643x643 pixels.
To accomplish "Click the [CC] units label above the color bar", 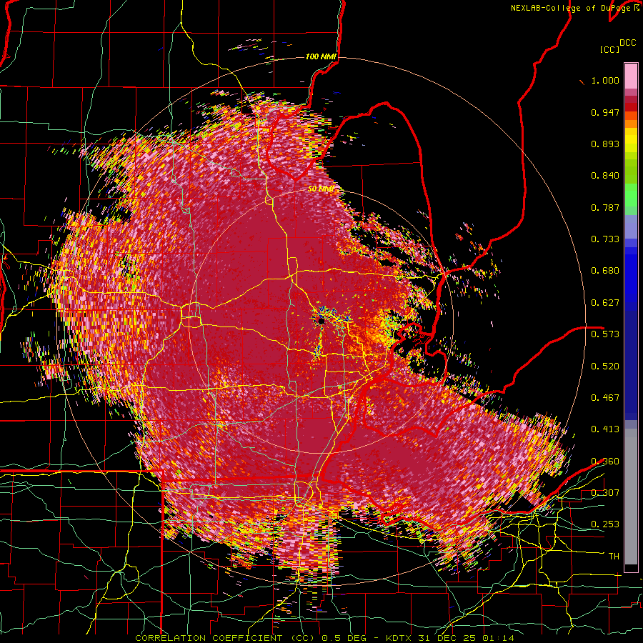I will 610,49.
